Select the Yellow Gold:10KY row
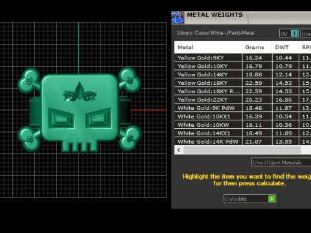Screen dimensions: 311x233 242,66
